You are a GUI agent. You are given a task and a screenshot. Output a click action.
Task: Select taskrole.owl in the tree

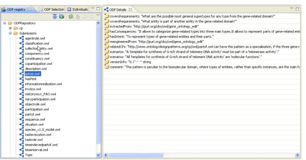tap(34, 140)
